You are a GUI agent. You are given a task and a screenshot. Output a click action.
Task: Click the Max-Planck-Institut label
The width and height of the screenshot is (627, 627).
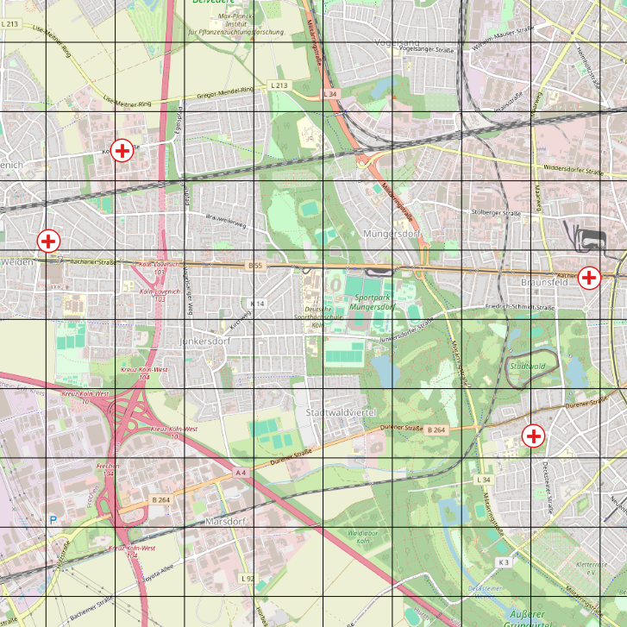[236, 24]
